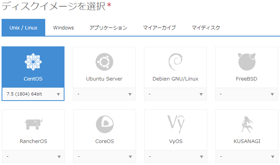Switch to the Windows tab

(x=63, y=28)
